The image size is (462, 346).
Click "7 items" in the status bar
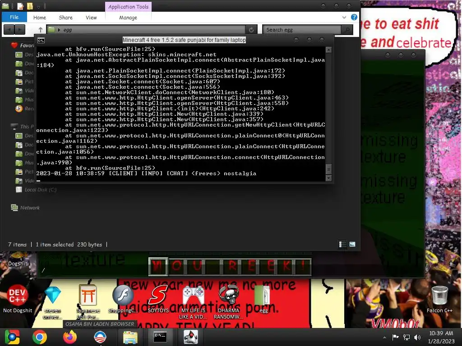click(x=17, y=245)
